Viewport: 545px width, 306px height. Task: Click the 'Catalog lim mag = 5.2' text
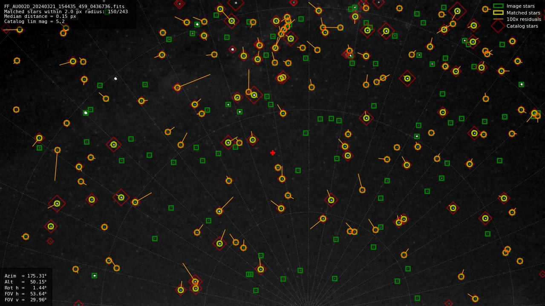35,21
